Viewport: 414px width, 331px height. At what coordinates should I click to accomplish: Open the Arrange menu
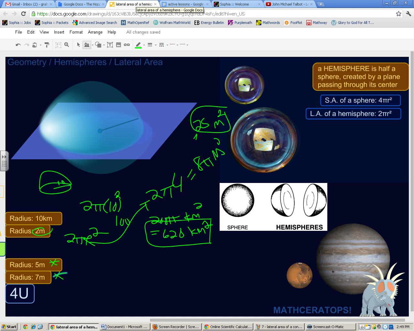point(95,32)
